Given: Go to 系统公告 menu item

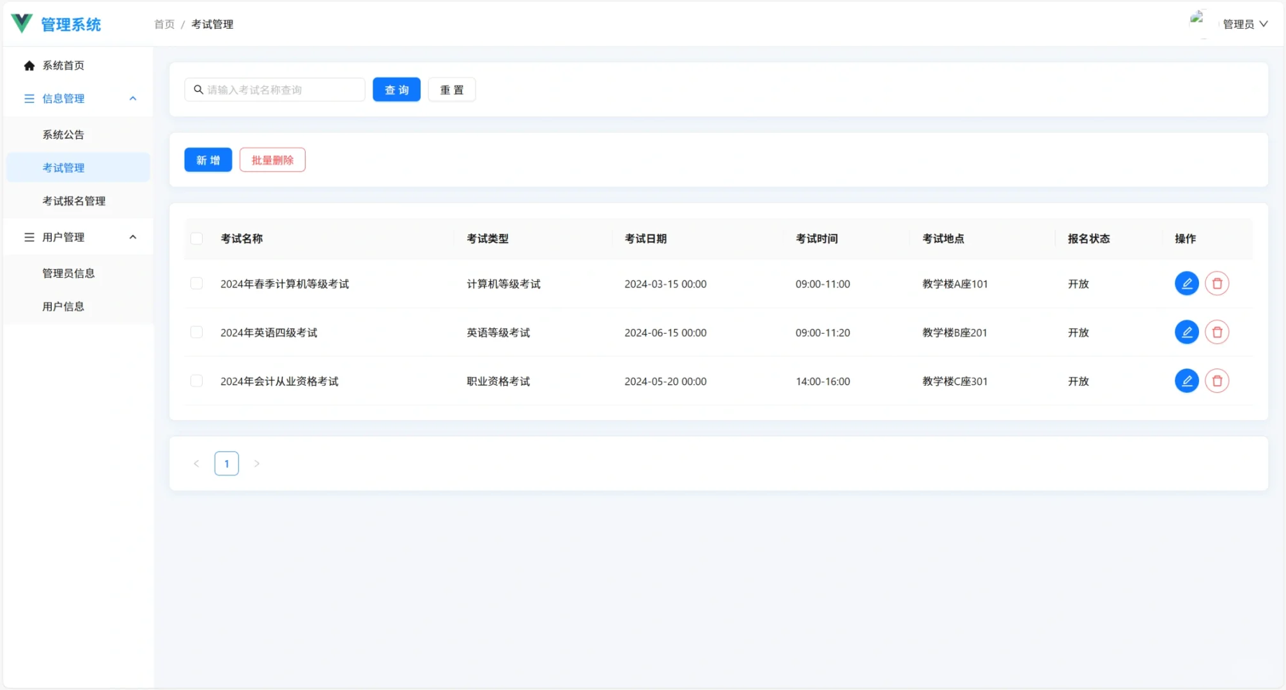Looking at the screenshot, I should [x=63, y=134].
